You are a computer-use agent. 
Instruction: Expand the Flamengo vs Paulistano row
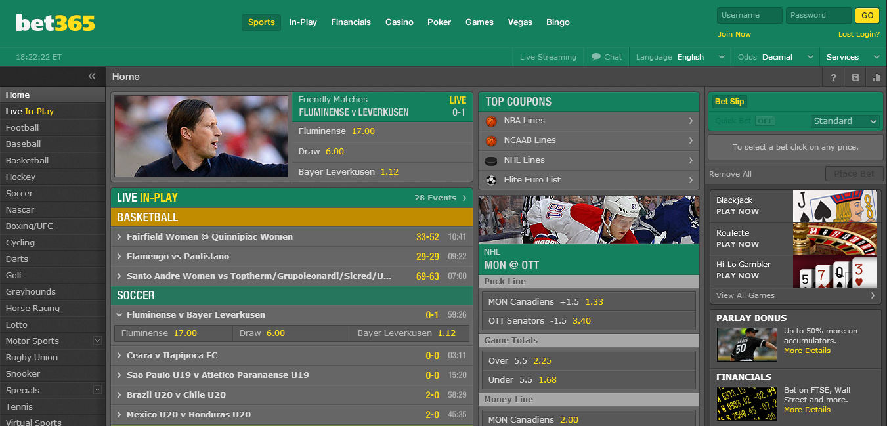pyautogui.click(x=292, y=257)
